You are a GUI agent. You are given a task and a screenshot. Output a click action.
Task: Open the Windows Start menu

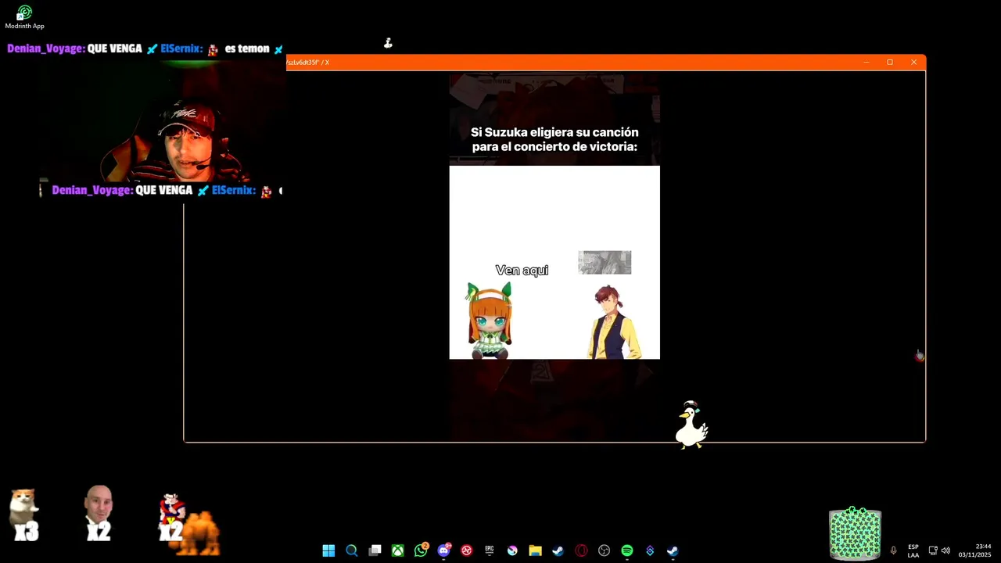[328, 550]
